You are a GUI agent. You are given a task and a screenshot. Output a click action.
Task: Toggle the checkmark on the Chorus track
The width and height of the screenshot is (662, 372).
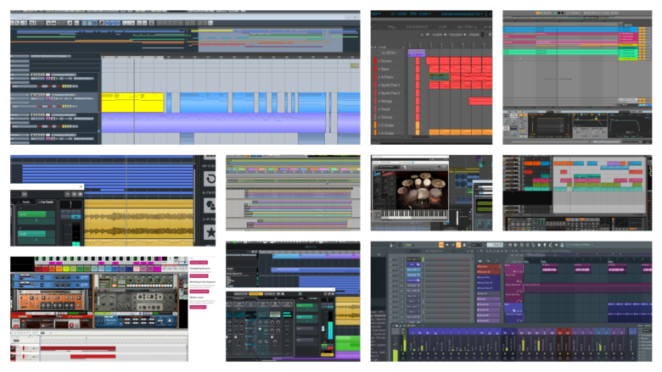pyautogui.click(x=379, y=117)
